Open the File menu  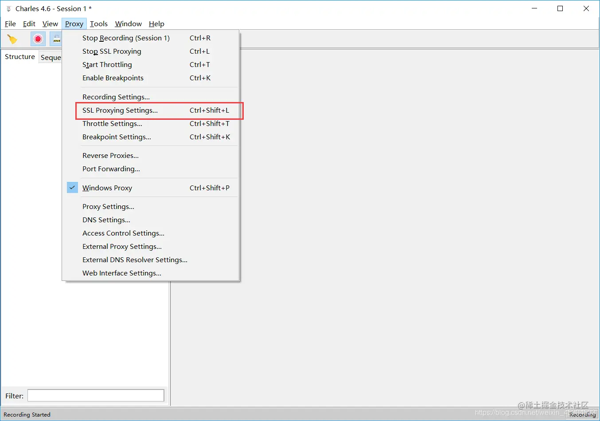10,24
